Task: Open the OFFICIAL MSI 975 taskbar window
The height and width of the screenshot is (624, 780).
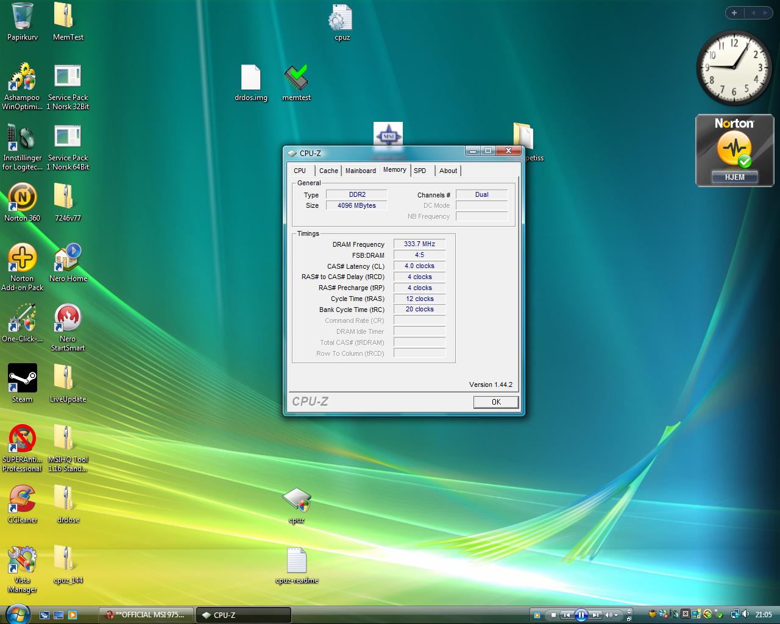Action: click(x=146, y=615)
